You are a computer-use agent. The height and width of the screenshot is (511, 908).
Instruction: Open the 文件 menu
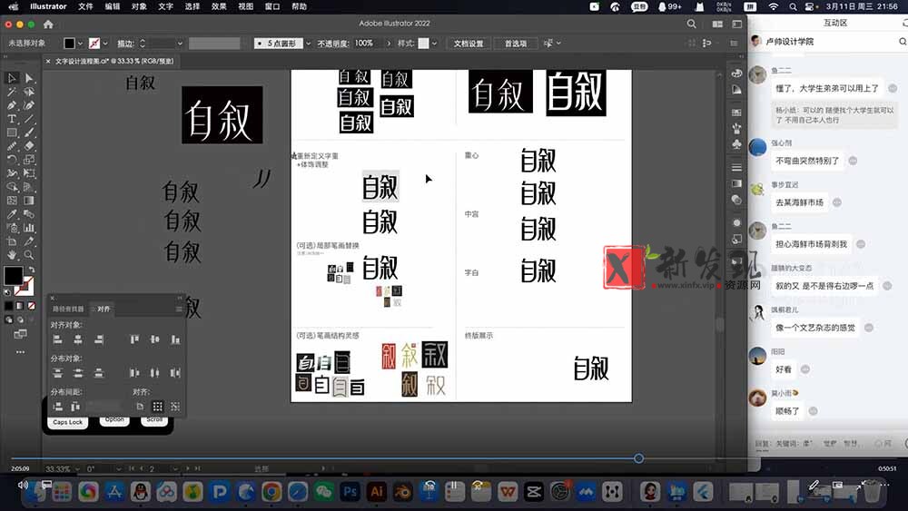[85, 6]
